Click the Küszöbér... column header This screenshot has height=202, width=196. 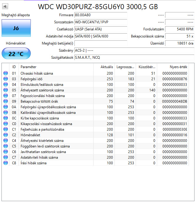(146, 67)
